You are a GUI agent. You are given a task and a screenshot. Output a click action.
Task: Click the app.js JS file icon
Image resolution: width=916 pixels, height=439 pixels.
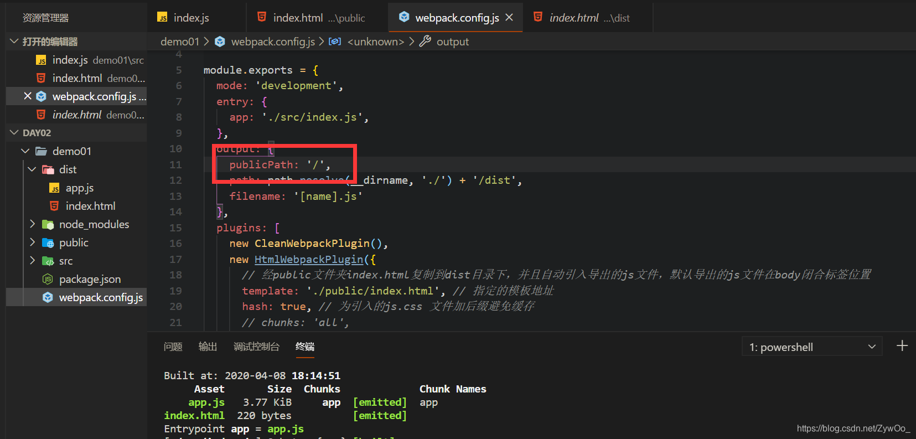(x=54, y=188)
